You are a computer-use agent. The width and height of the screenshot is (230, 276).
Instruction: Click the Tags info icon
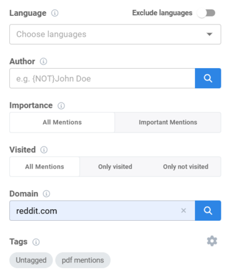[x=36, y=242]
